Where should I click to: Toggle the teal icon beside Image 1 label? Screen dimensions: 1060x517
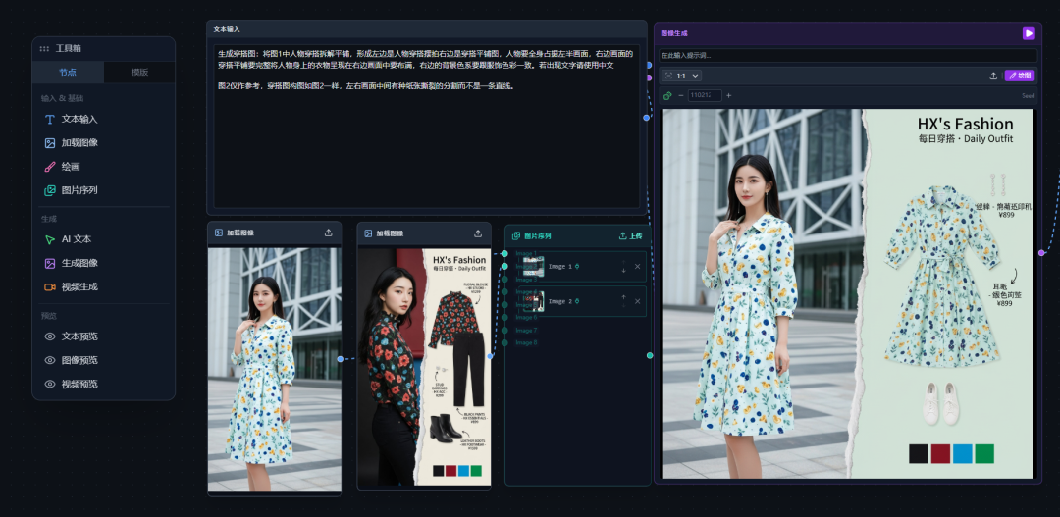577,267
